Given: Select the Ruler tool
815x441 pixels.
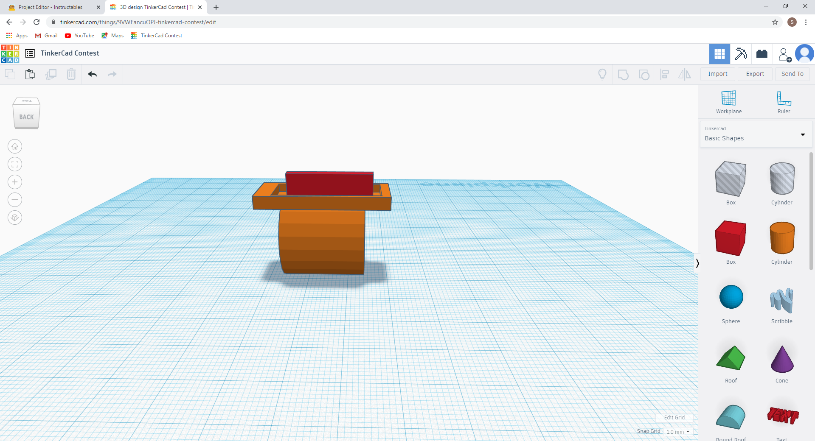Looking at the screenshot, I should [784, 102].
